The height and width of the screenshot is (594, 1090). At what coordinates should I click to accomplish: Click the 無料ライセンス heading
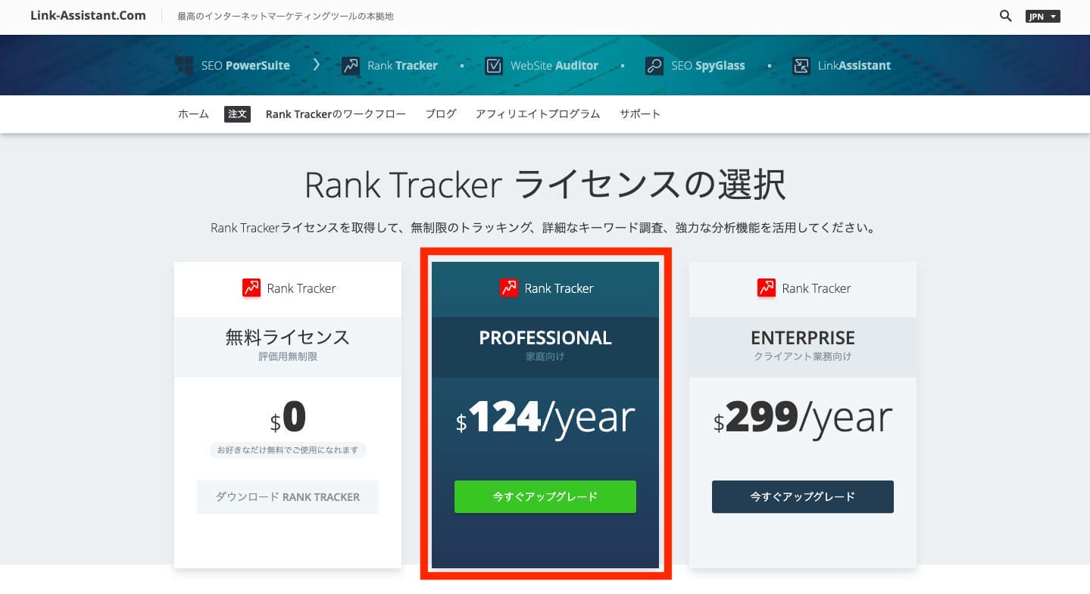(x=288, y=337)
